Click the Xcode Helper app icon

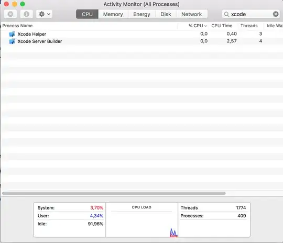tap(12, 34)
